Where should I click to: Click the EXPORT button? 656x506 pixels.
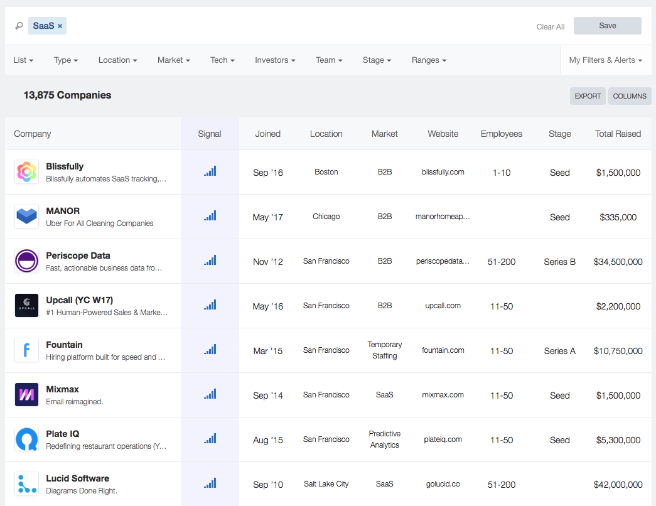click(x=588, y=96)
